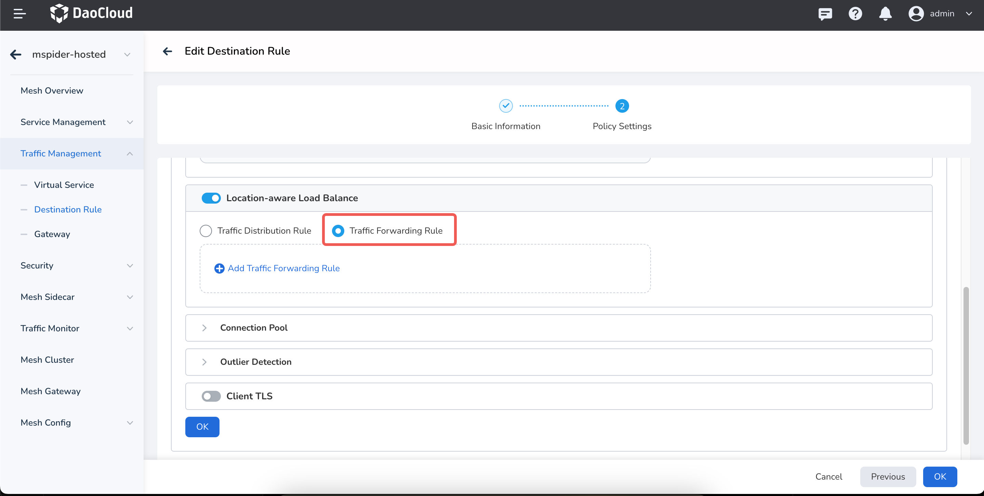Enable the Client TLS switch
This screenshot has height=496, width=984.
click(x=211, y=396)
